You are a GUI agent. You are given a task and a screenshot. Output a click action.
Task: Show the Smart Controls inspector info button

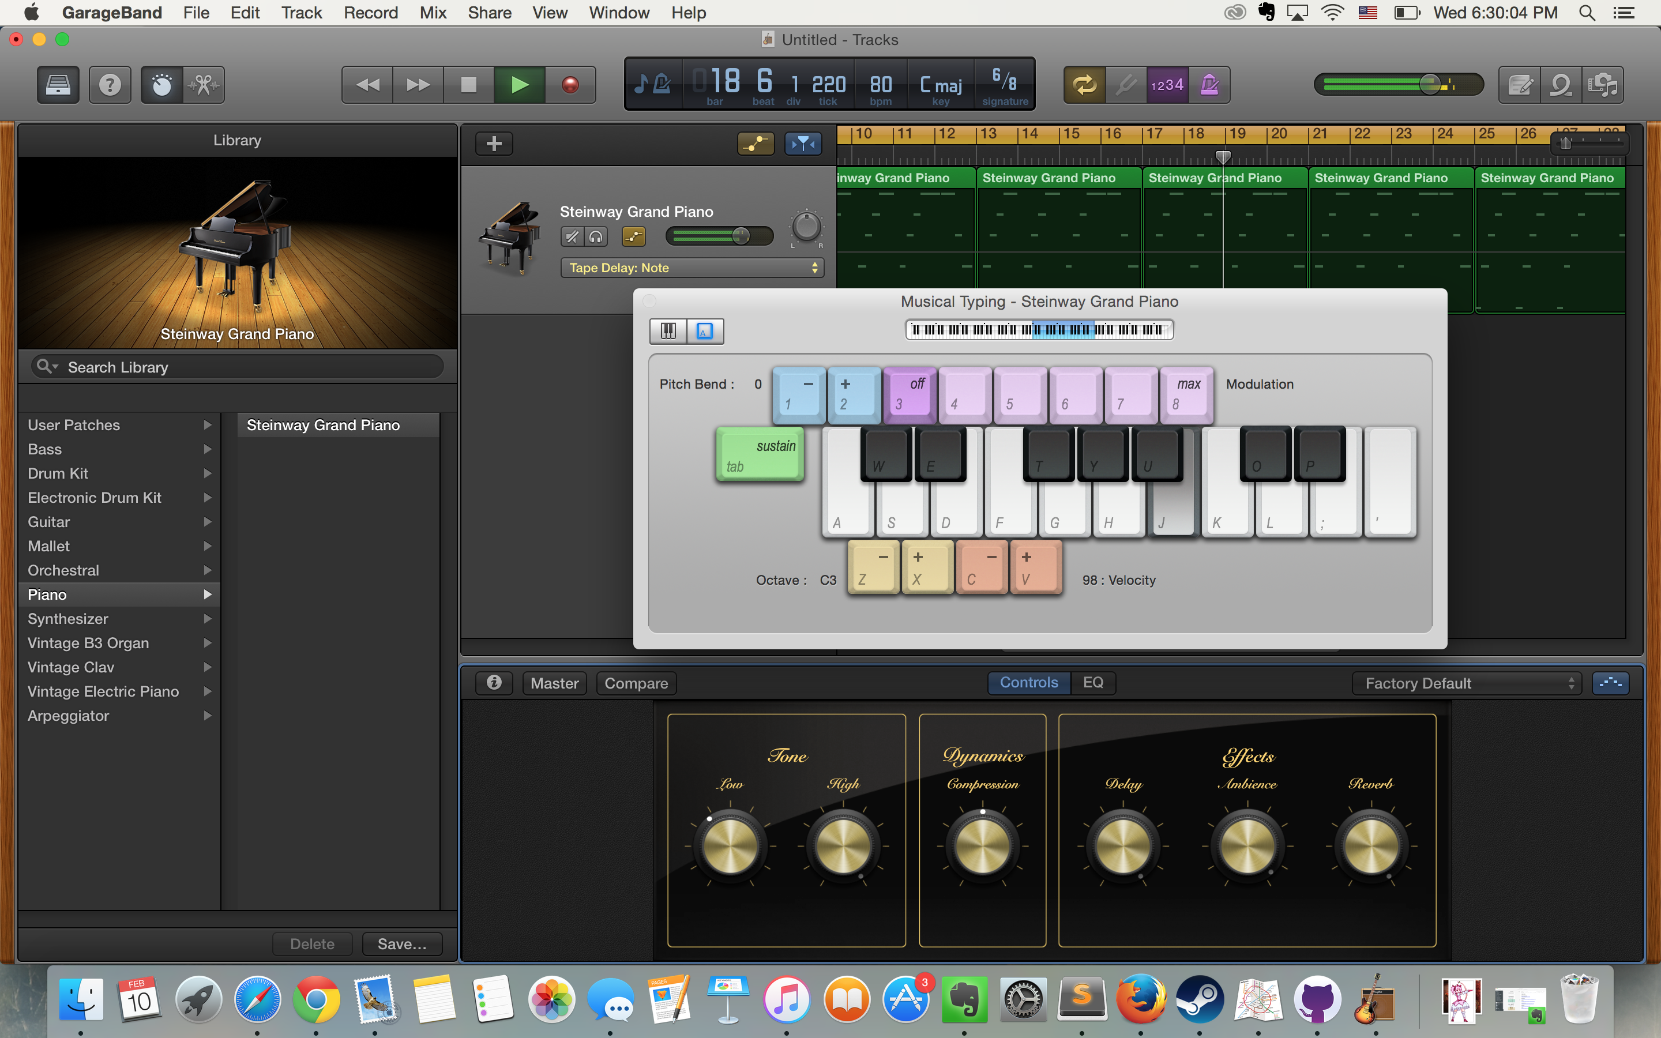coord(494,682)
